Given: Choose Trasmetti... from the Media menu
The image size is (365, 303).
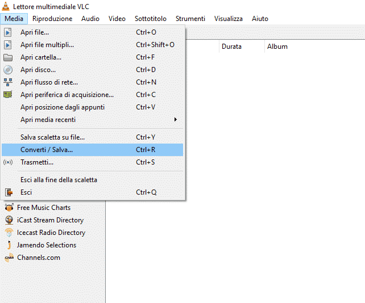Looking at the screenshot, I should point(93,162).
